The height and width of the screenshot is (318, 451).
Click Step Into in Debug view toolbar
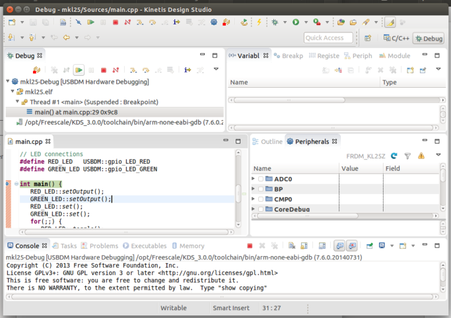(x=133, y=70)
